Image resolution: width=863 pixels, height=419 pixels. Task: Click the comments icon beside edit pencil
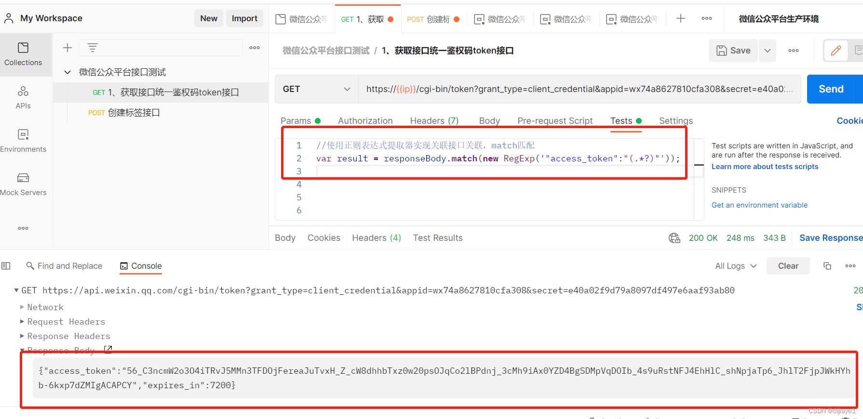point(858,51)
